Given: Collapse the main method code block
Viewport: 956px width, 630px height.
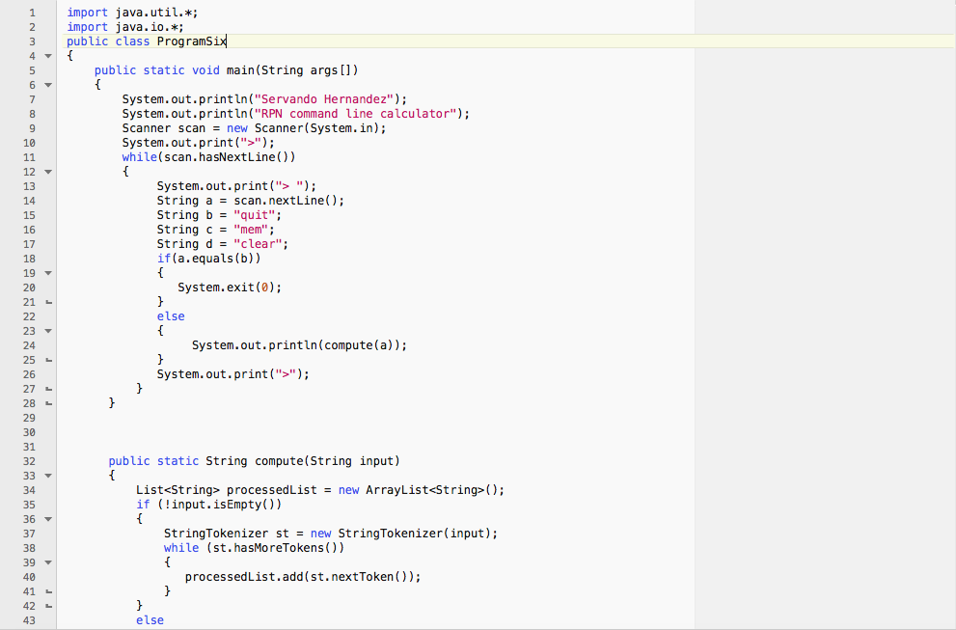Looking at the screenshot, I should (46, 85).
